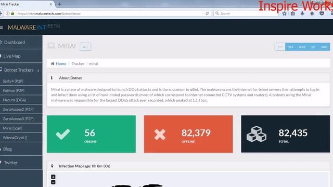Viewport: 333px width, 187px height.
Task: Select the 24H time range
Action: 324,47
